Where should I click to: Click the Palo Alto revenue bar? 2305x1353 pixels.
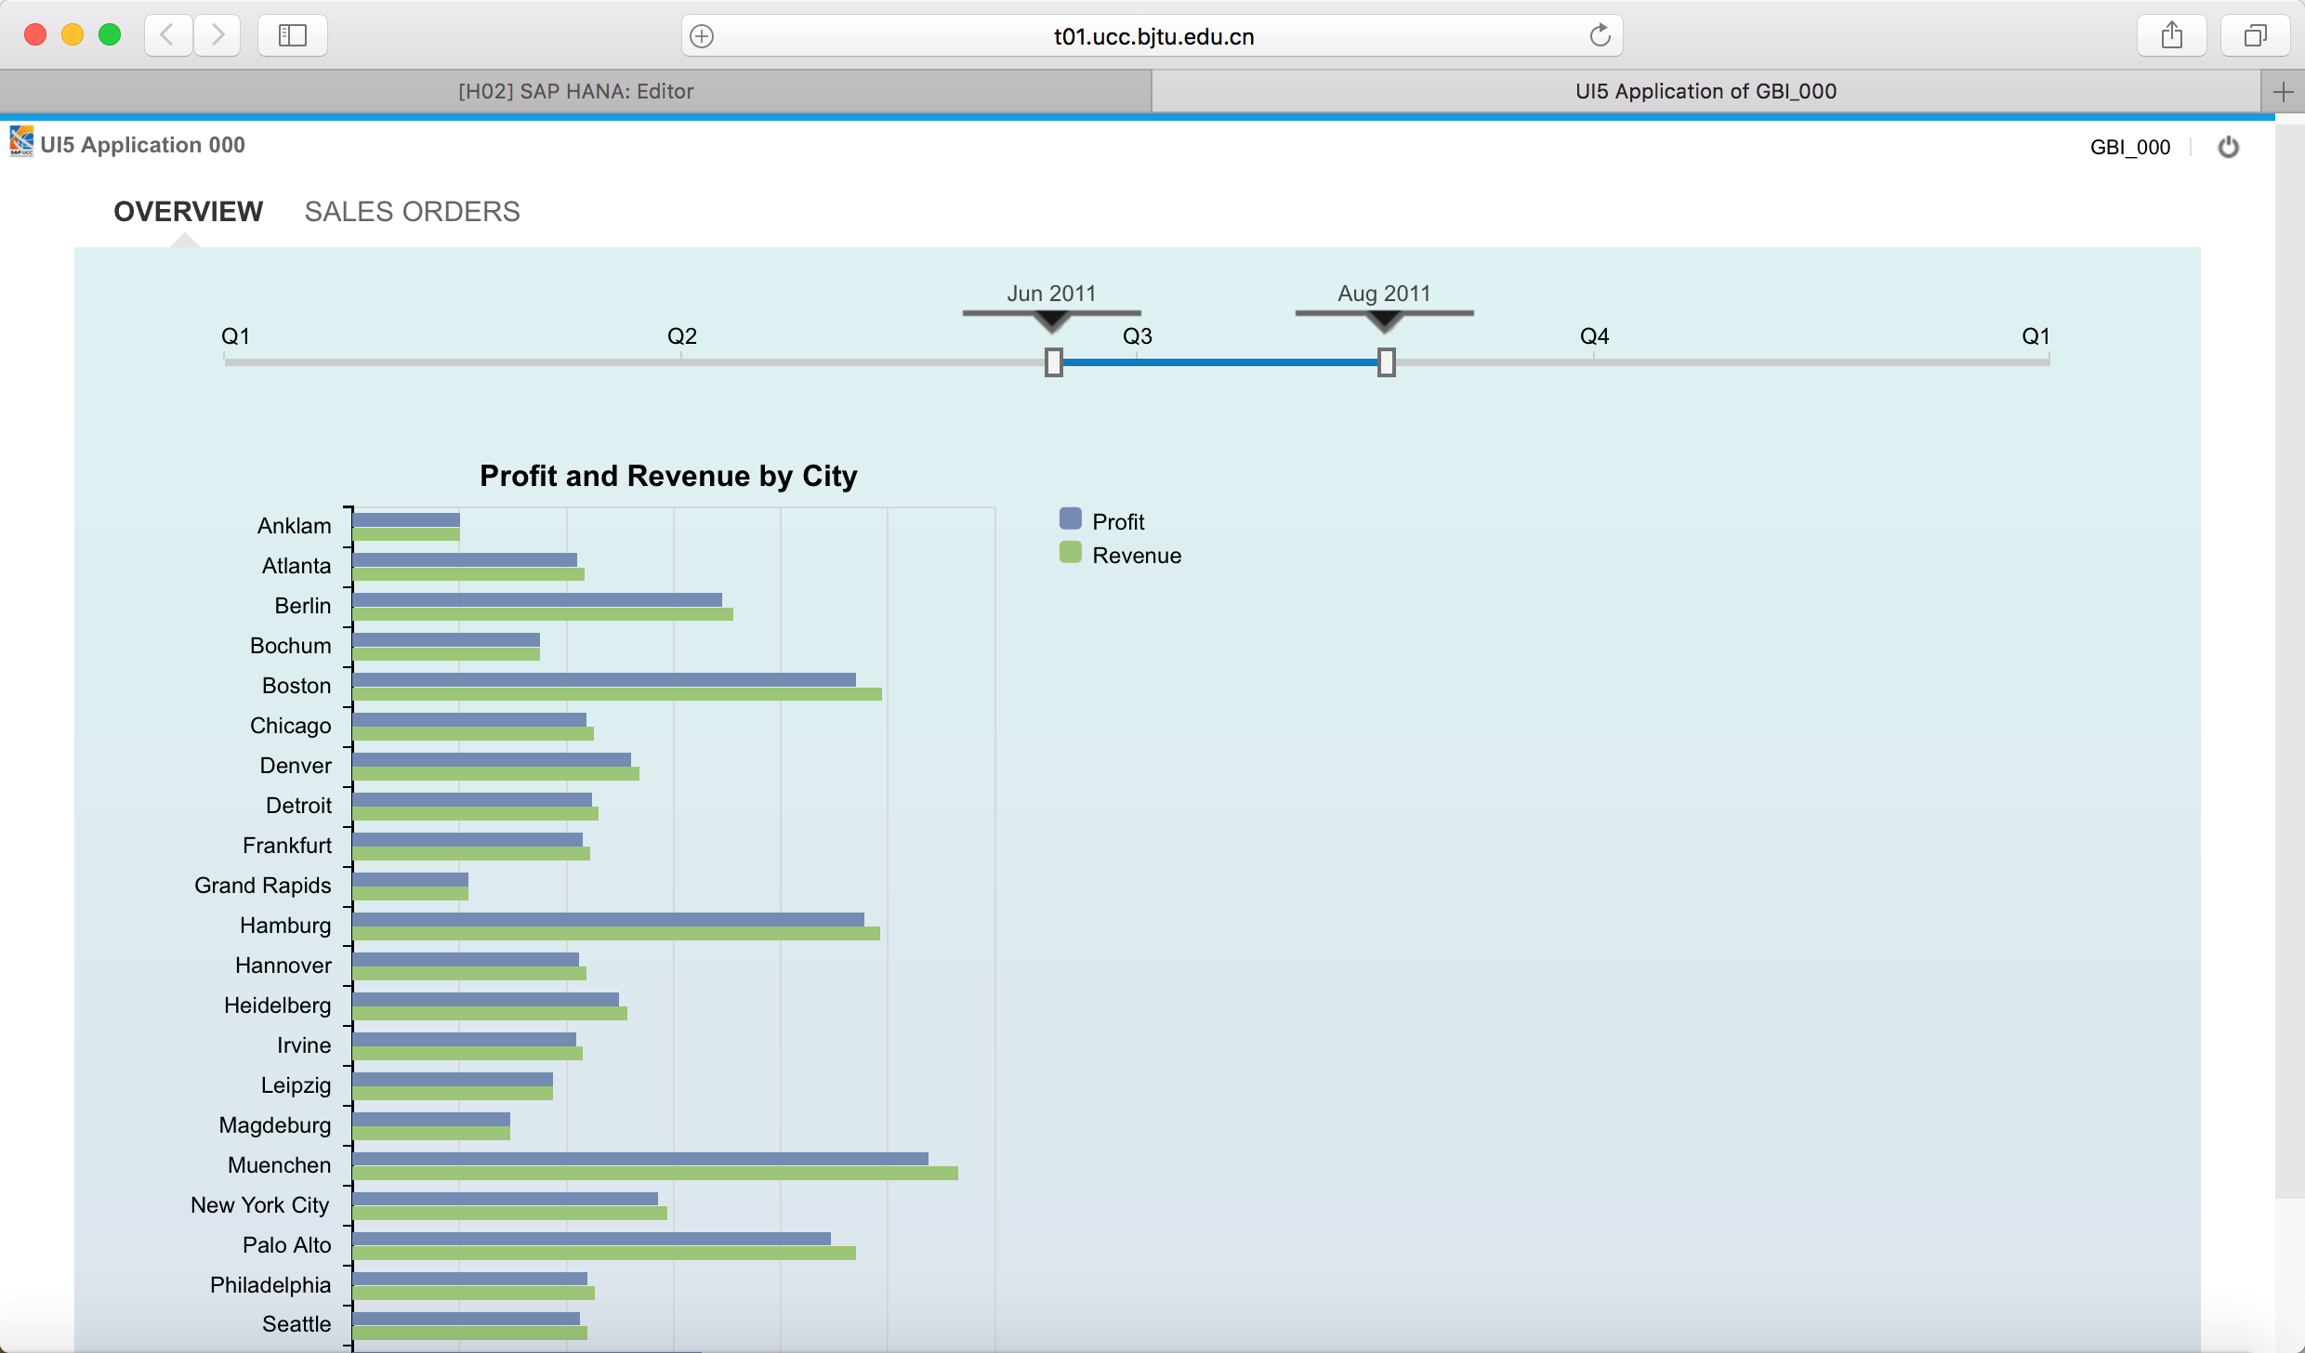[604, 1254]
